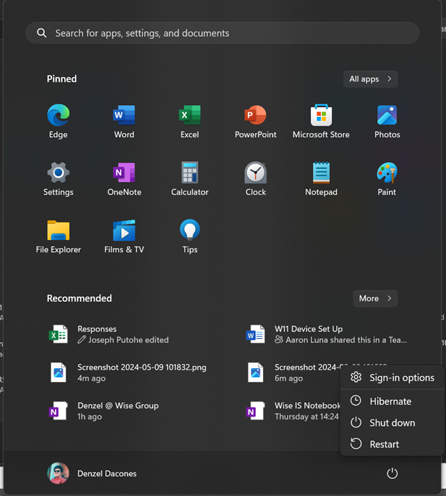Open Excel from the pinned apps
446x496 pixels.
coord(190,121)
